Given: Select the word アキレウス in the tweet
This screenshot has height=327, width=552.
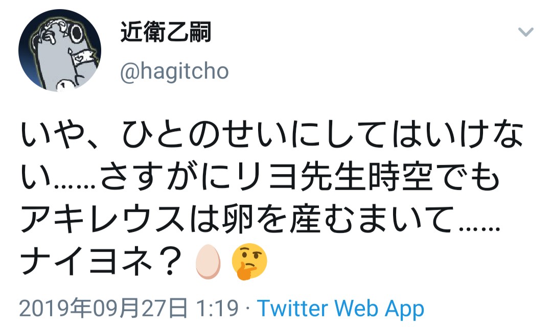Looking at the screenshot, I should 103,220.
